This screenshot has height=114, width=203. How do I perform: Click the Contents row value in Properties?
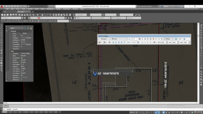pyautogui.click(x=26, y=54)
